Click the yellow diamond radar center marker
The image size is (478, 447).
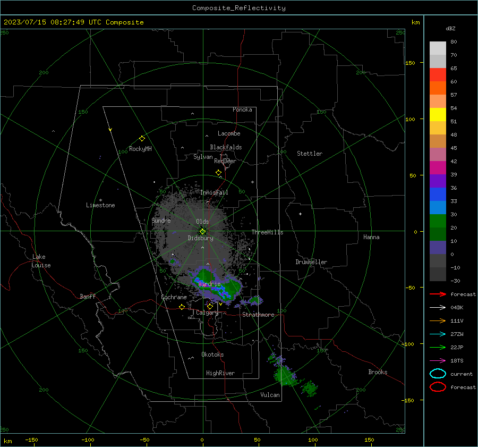point(203,231)
